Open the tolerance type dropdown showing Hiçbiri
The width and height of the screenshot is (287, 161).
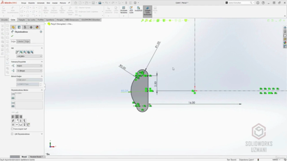pyautogui.click(x=29, y=66)
